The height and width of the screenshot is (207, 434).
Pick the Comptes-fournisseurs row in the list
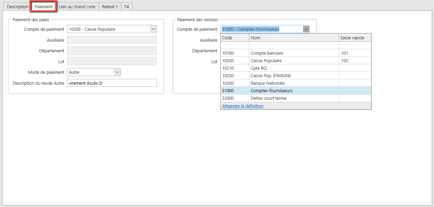click(296, 91)
